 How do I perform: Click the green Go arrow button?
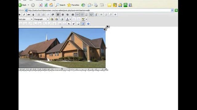point(176,10)
